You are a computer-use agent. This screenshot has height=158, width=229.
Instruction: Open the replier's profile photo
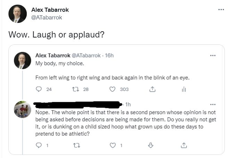point(22,110)
